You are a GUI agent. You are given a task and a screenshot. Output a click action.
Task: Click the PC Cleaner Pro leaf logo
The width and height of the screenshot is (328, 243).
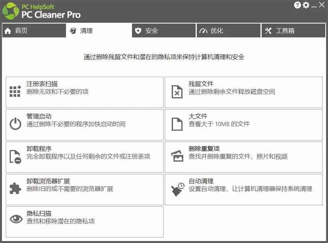click(10, 11)
